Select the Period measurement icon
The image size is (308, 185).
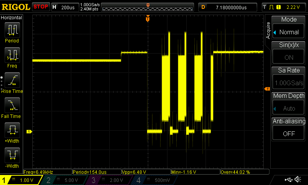pyautogui.click(x=12, y=30)
